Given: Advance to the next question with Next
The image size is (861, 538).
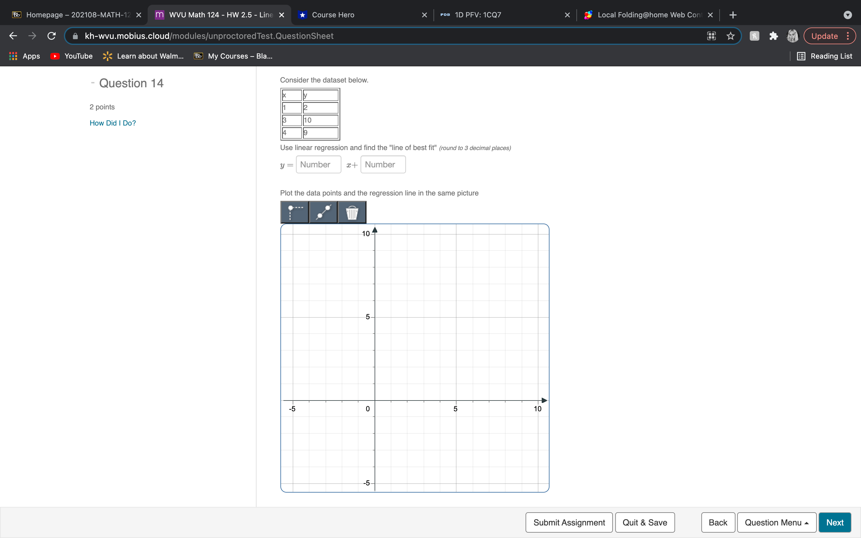Looking at the screenshot, I should click(835, 522).
